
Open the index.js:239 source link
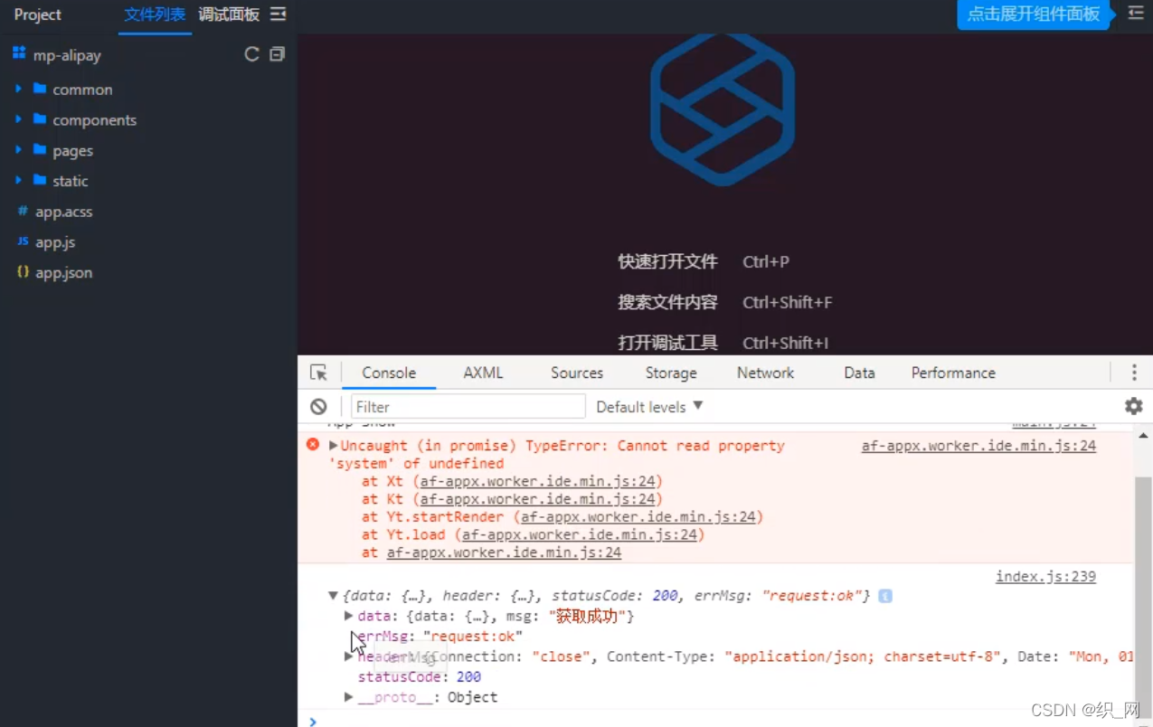pos(1045,576)
